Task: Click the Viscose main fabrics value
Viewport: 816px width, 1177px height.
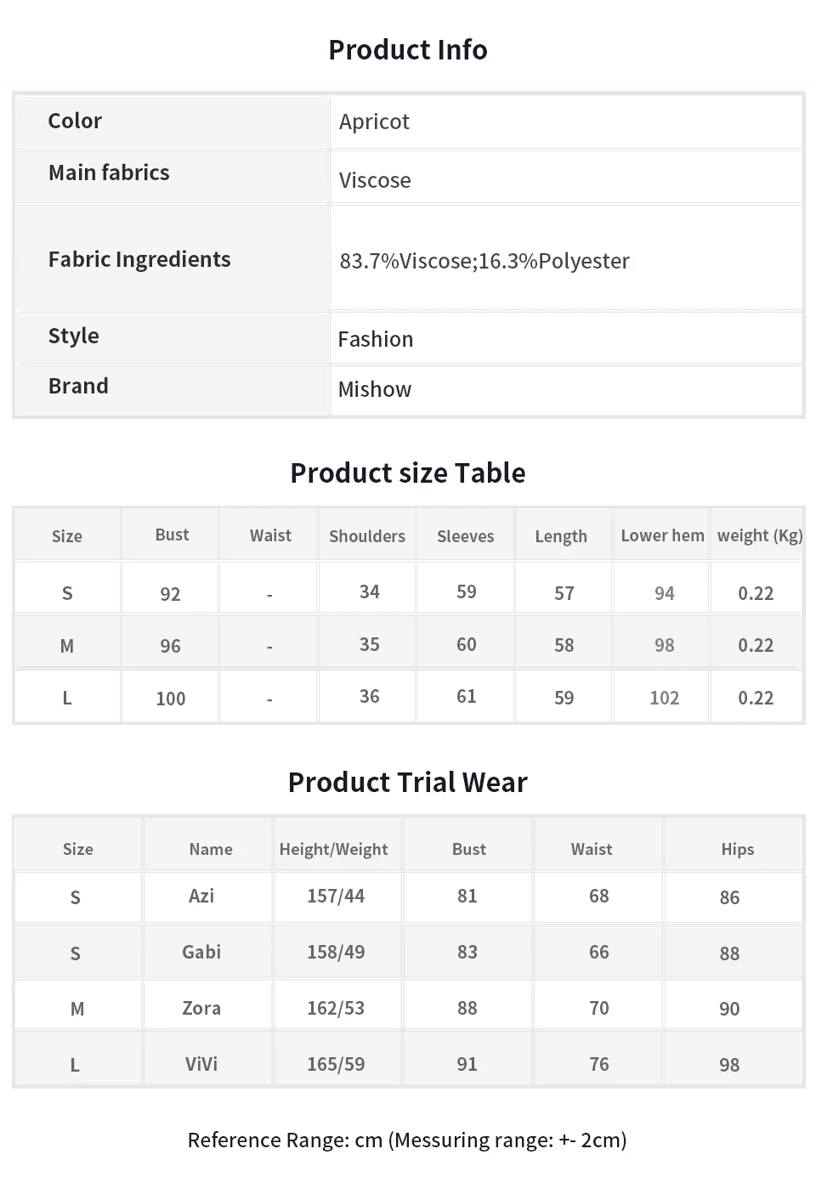Action: click(375, 180)
